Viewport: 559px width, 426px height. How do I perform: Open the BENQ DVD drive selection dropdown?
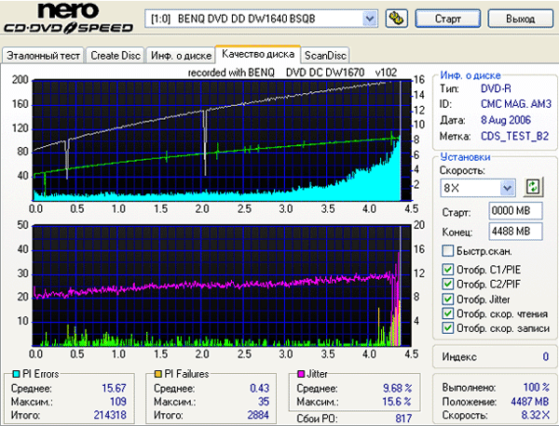(x=369, y=19)
